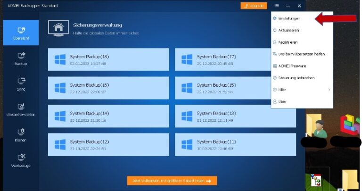Click Windows logo on System Backup(13)
This screenshot has width=362, height=191.
pyautogui.click(x=187, y=116)
